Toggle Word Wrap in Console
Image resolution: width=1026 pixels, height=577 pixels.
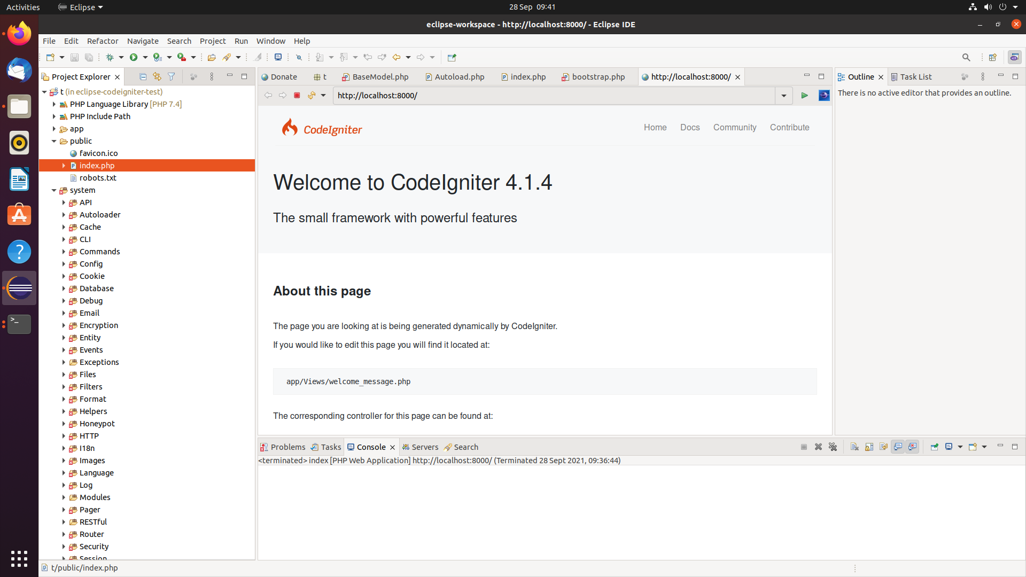[x=883, y=447]
